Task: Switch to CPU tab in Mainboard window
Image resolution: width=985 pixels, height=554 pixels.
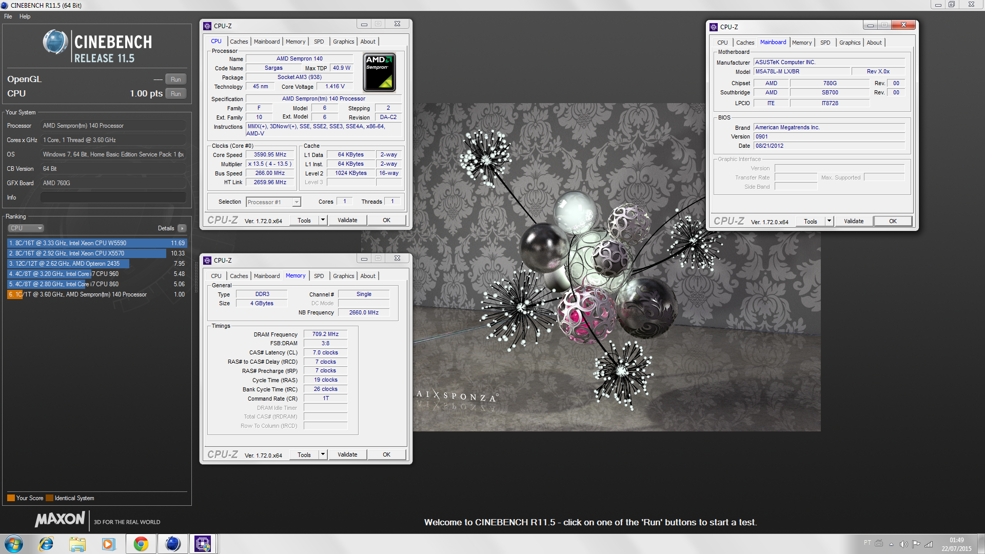Action: click(722, 43)
